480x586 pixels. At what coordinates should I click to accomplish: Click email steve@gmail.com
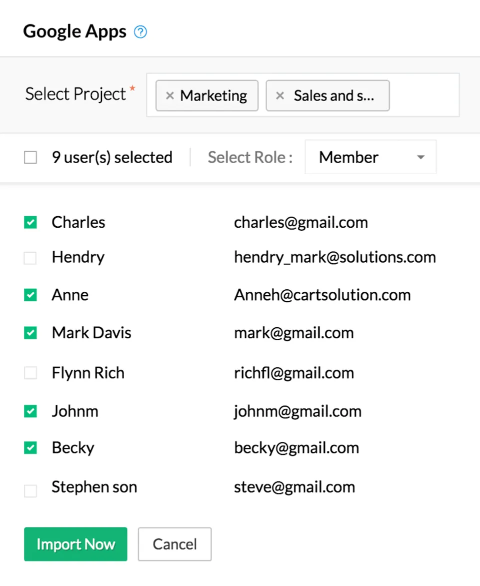pos(294,487)
